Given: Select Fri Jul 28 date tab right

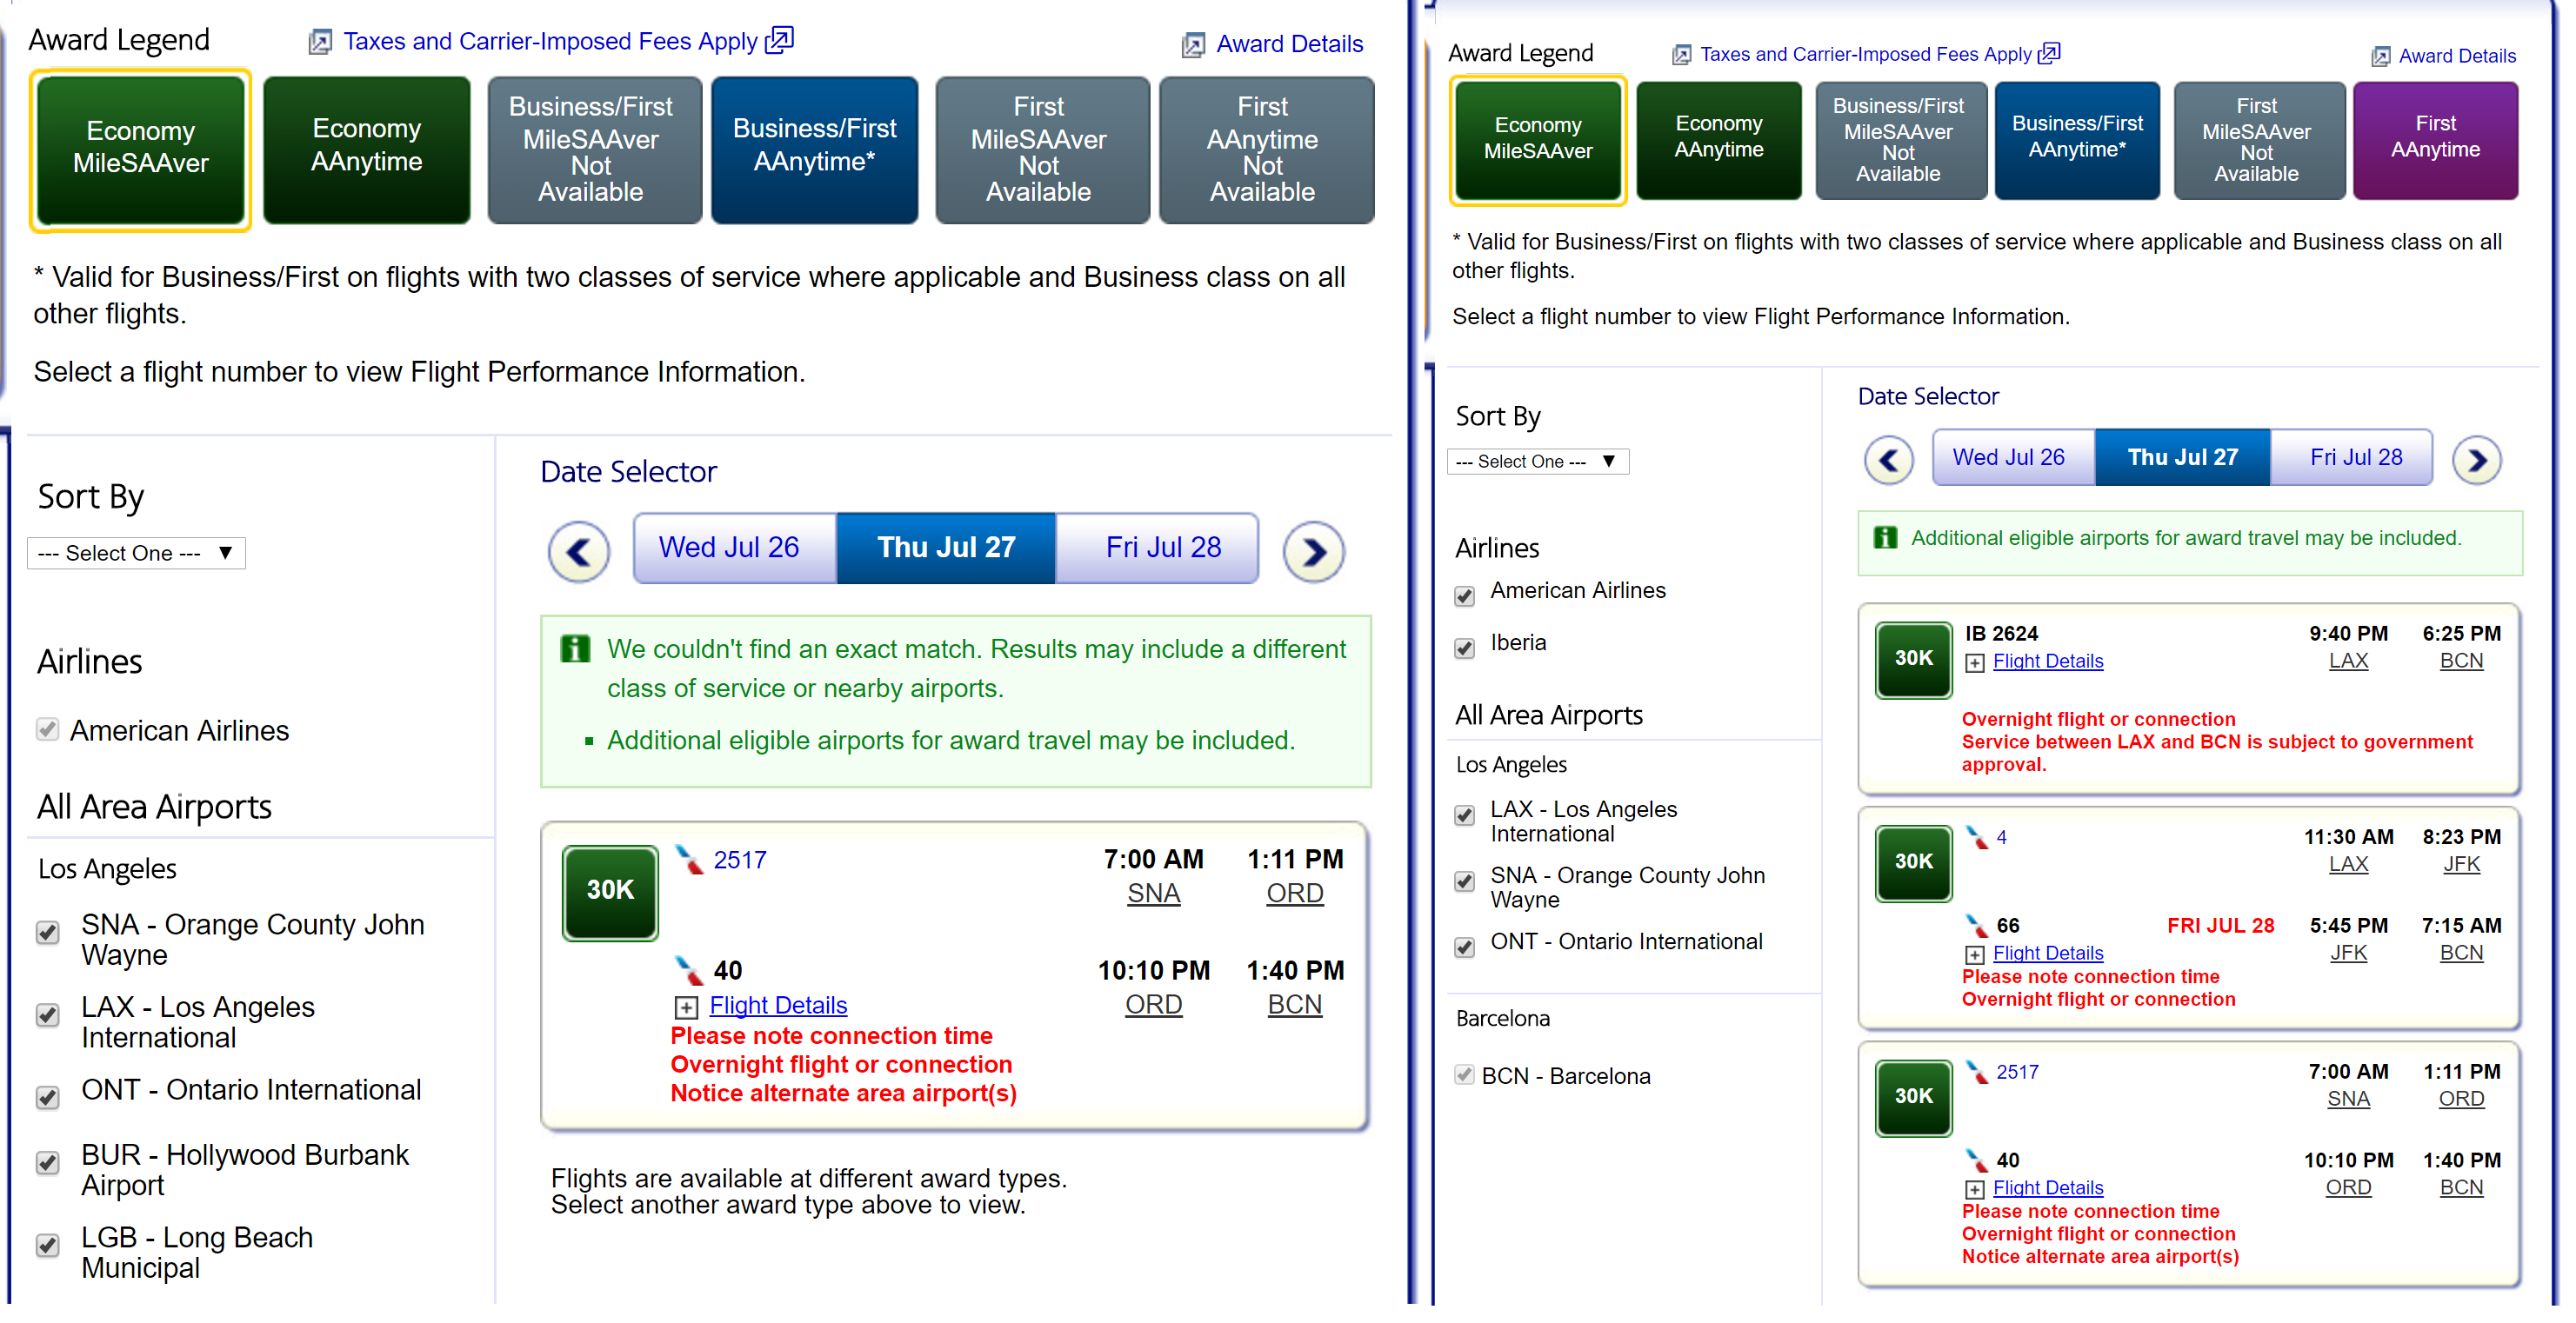Looking at the screenshot, I should (2355, 457).
